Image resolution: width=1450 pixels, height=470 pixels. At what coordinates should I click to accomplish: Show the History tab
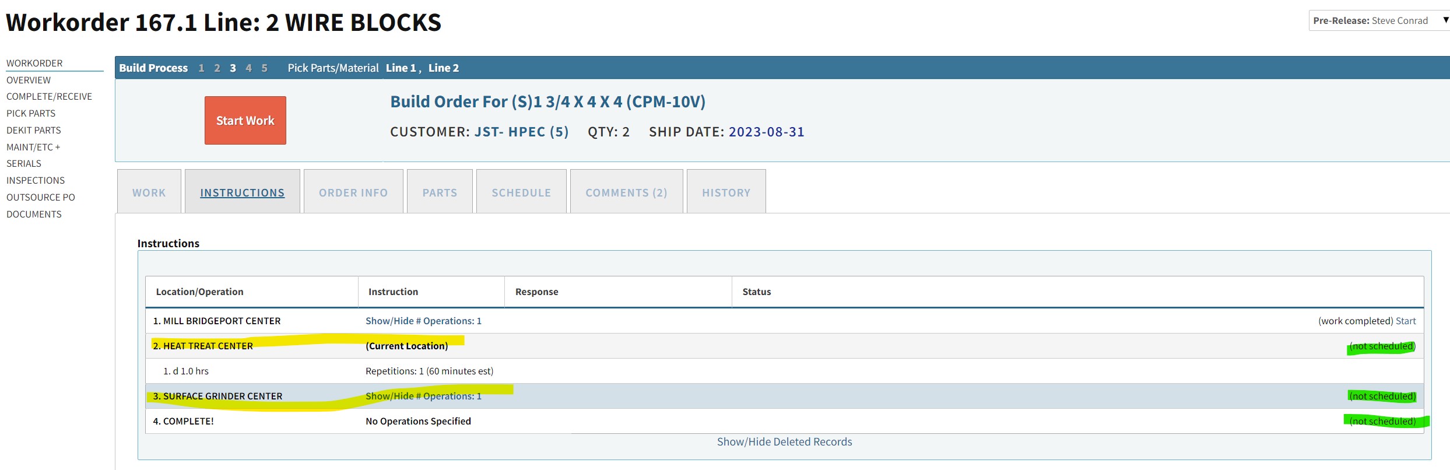pos(726,192)
